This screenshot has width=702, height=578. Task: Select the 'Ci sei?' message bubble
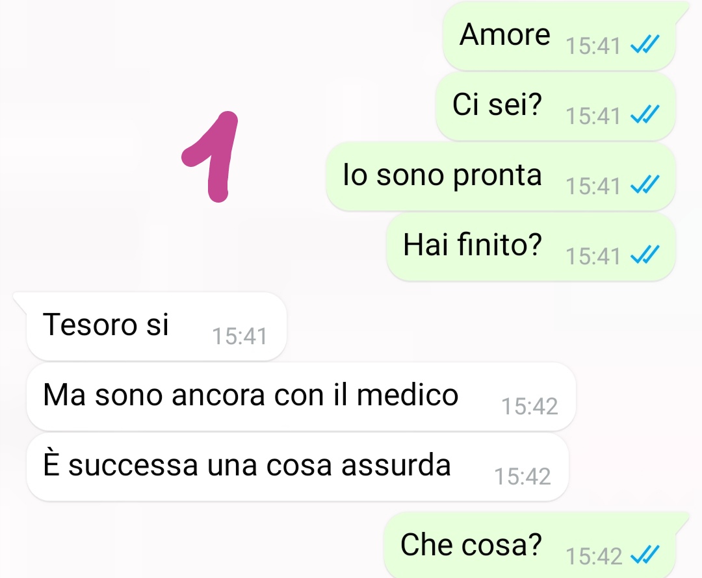click(x=556, y=107)
